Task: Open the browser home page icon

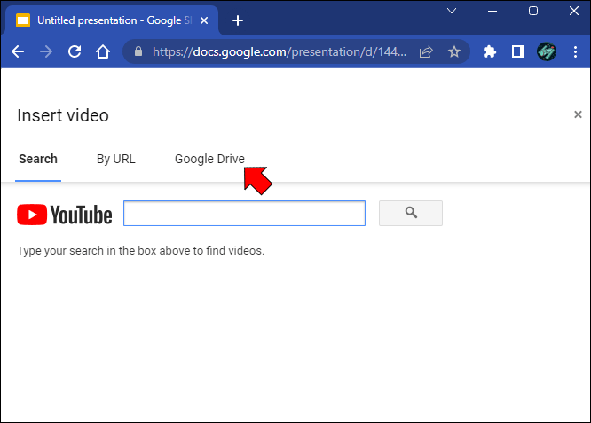Action: (103, 51)
